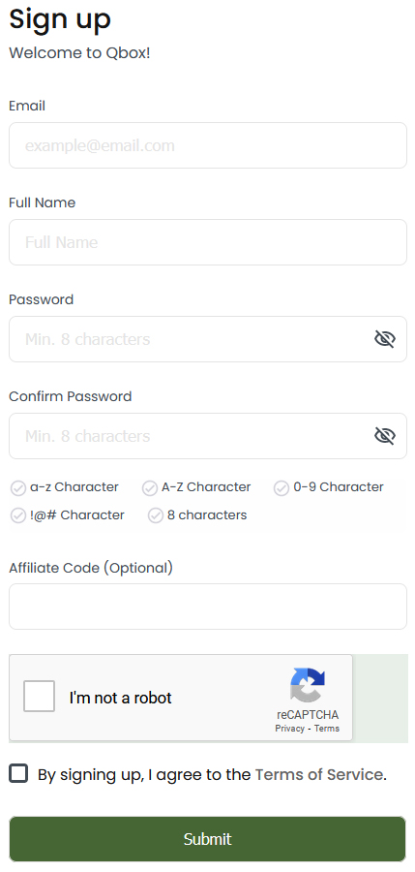Click the 0-9 Character check icon

(282, 487)
